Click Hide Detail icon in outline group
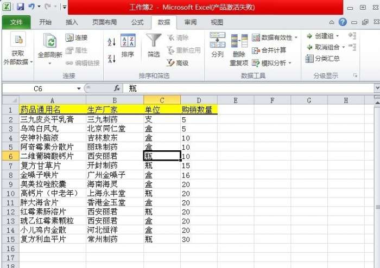Image resolution: width=380 pixels, height=268 pixels. pyautogui.click(x=352, y=47)
